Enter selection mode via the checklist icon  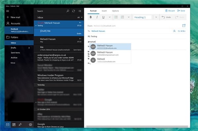(80, 11)
